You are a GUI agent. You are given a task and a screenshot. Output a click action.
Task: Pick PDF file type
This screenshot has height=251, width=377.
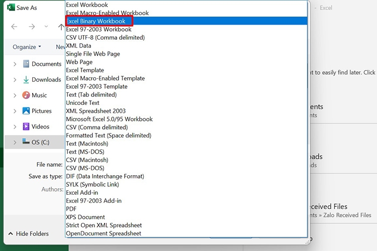pos(186,209)
